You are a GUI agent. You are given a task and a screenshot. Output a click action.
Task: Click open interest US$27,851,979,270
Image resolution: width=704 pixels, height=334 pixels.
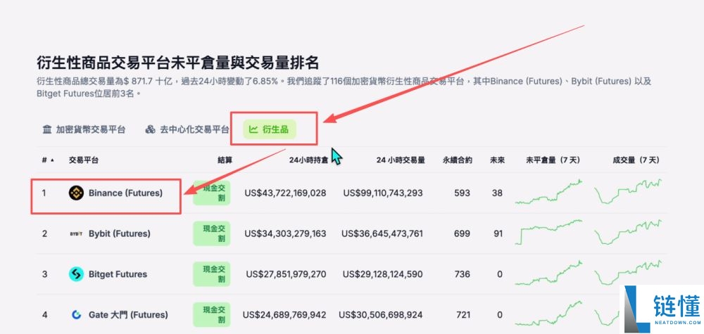tap(286, 274)
